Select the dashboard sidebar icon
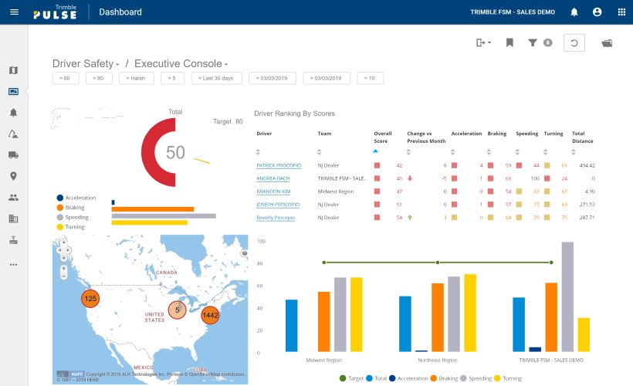The image size is (633, 386). point(13,92)
